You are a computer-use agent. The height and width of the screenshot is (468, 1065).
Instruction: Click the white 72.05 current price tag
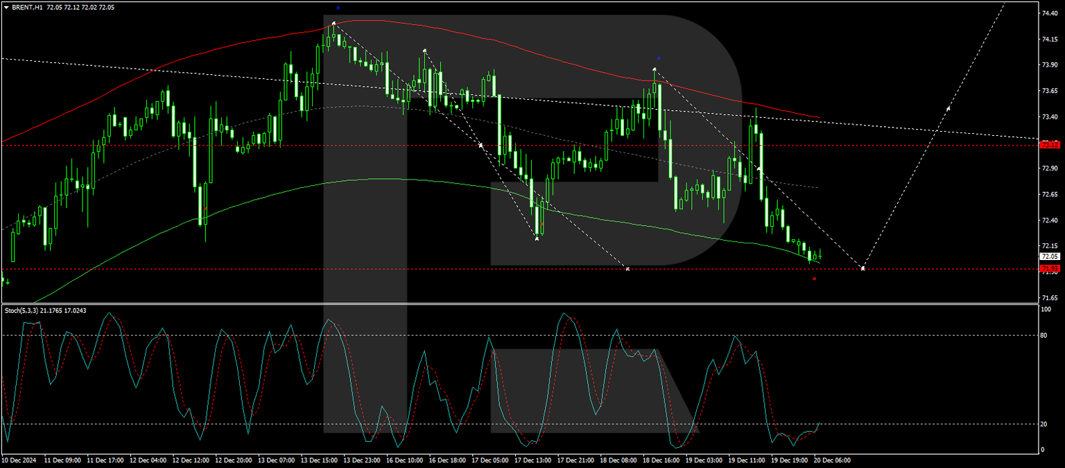(1050, 257)
